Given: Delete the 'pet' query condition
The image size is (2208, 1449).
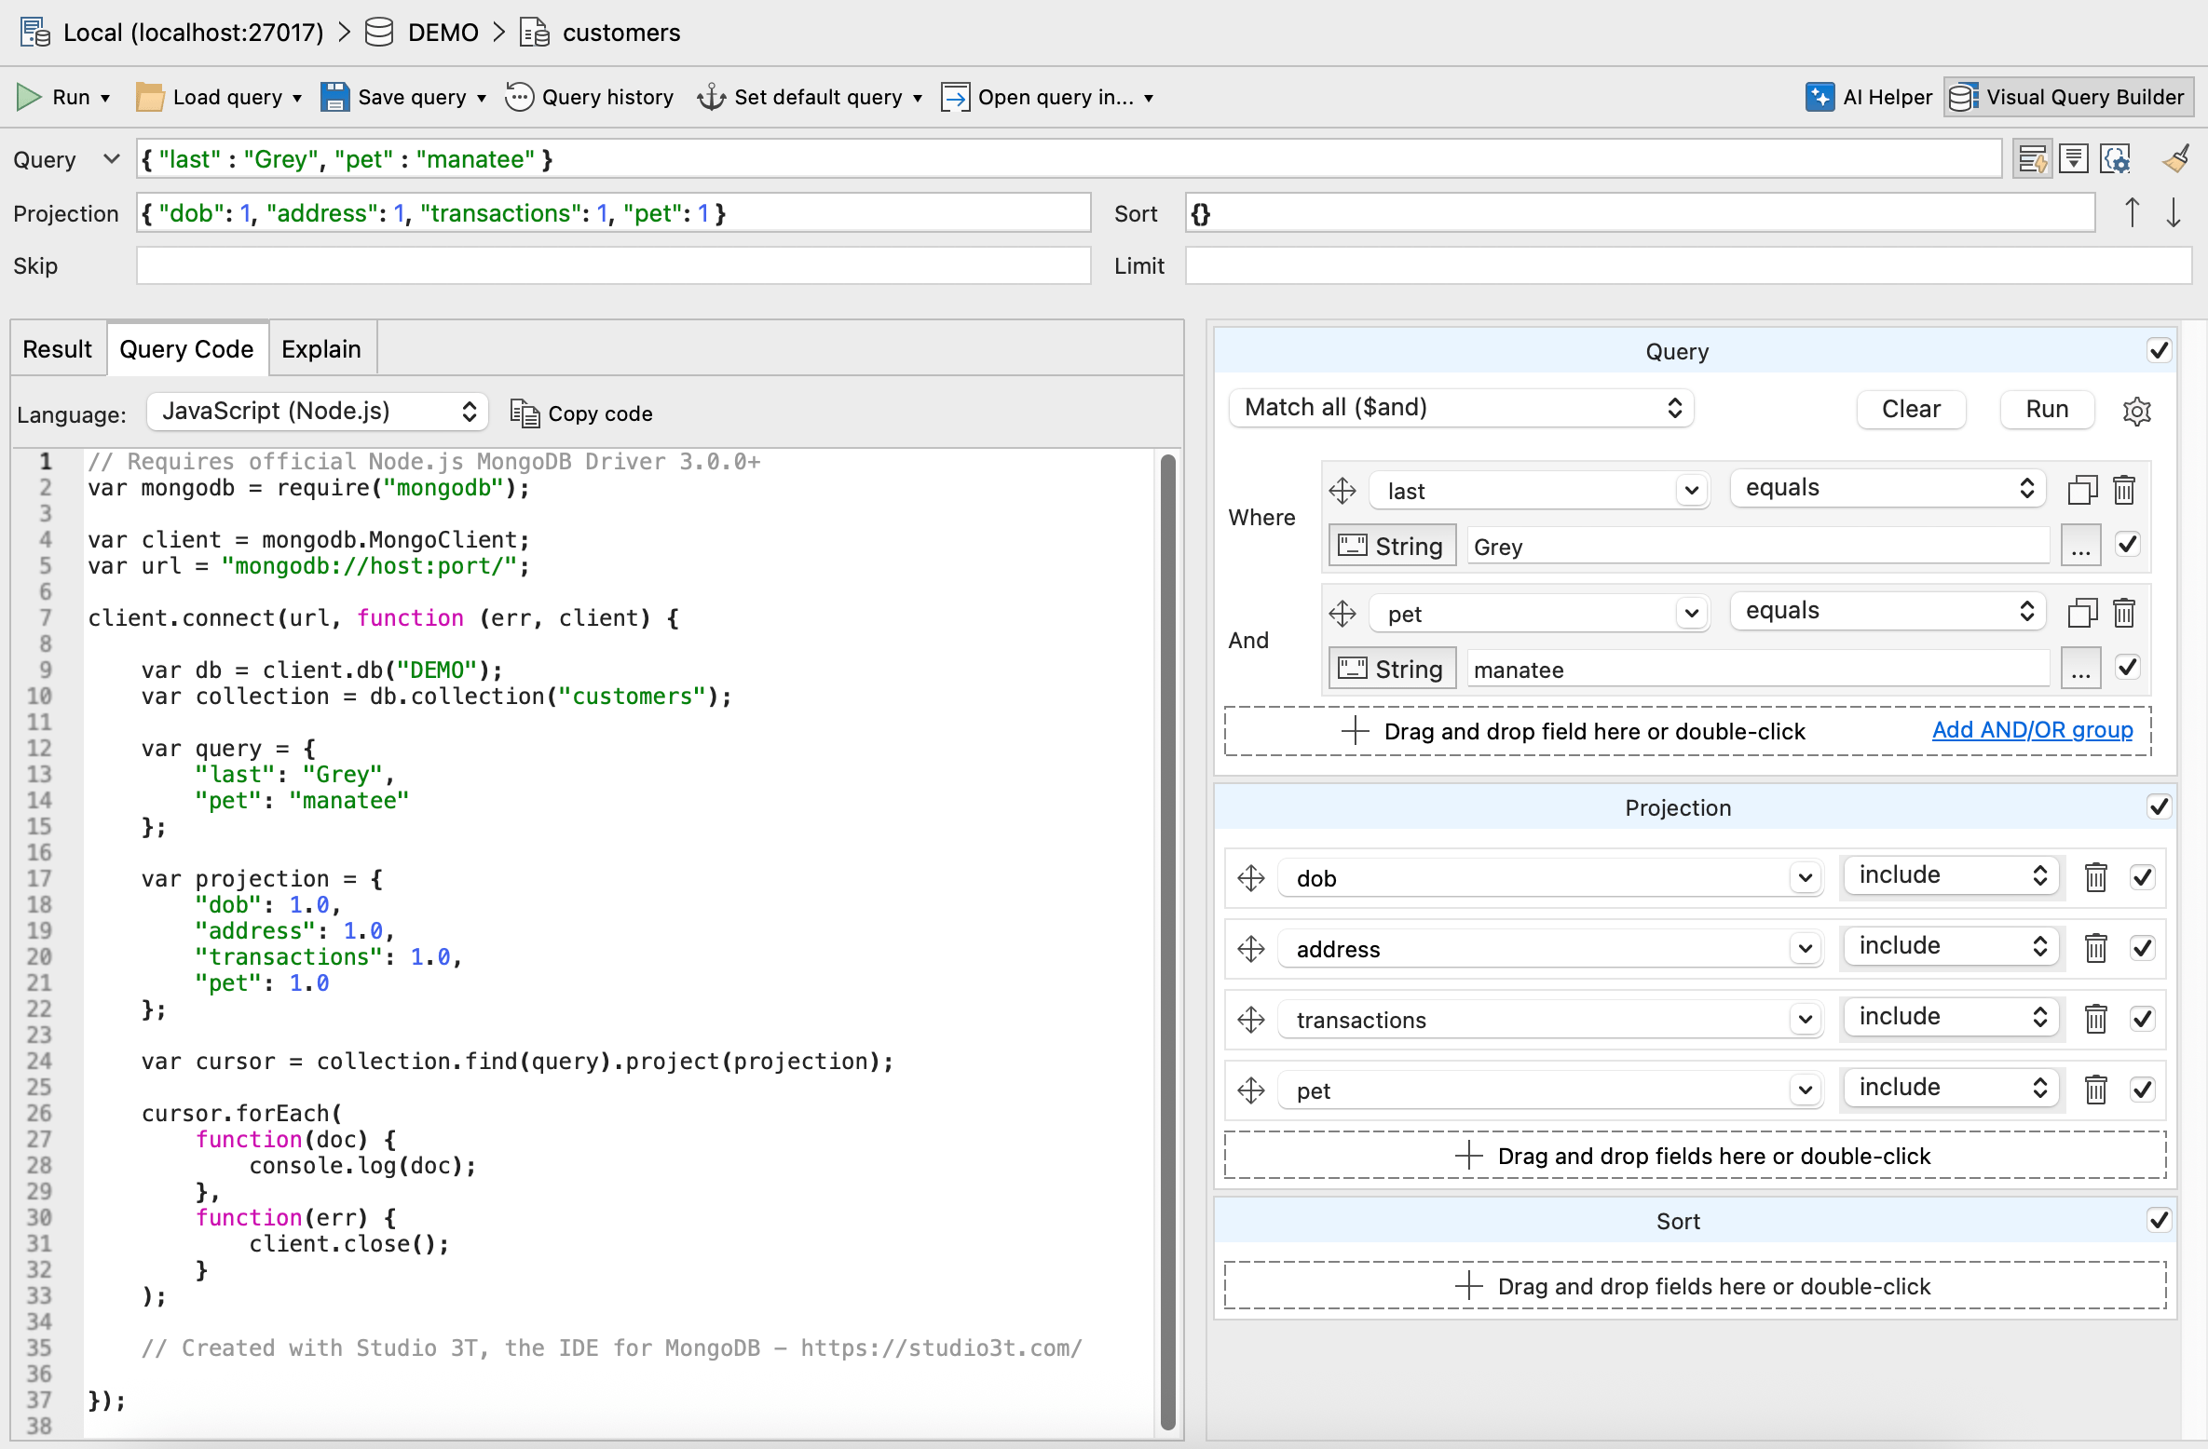Looking at the screenshot, I should click(2123, 613).
